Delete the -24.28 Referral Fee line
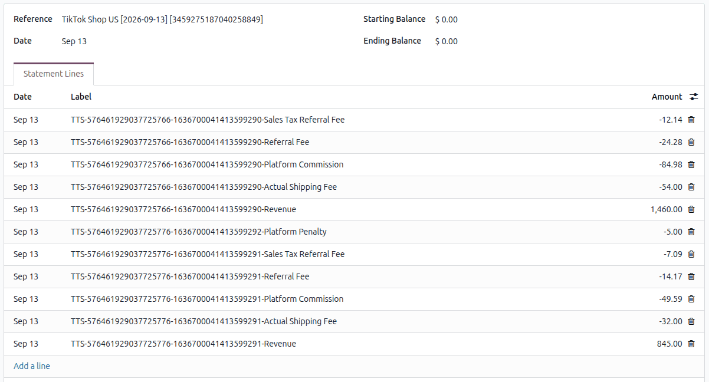The height and width of the screenshot is (382, 709). (x=691, y=142)
